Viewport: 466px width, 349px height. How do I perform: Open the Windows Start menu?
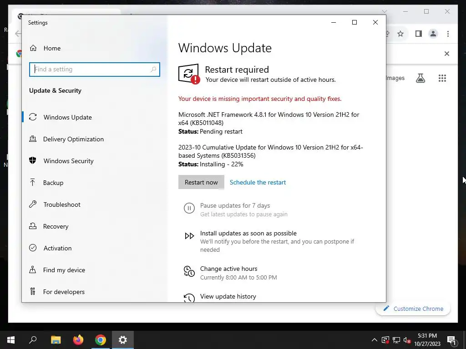(11, 340)
